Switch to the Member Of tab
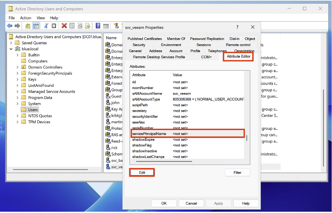Viewport: 332px width, 213px height. (x=176, y=39)
